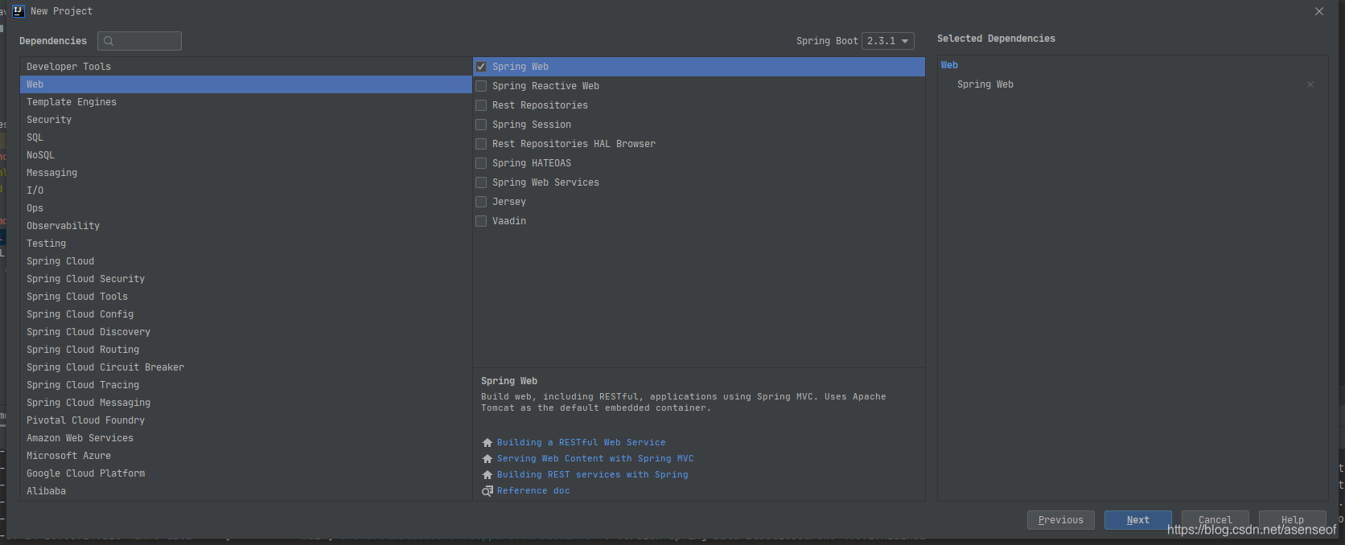Check the Spring HATEOAS checkbox
This screenshot has height=545, width=1345.
pyautogui.click(x=481, y=163)
